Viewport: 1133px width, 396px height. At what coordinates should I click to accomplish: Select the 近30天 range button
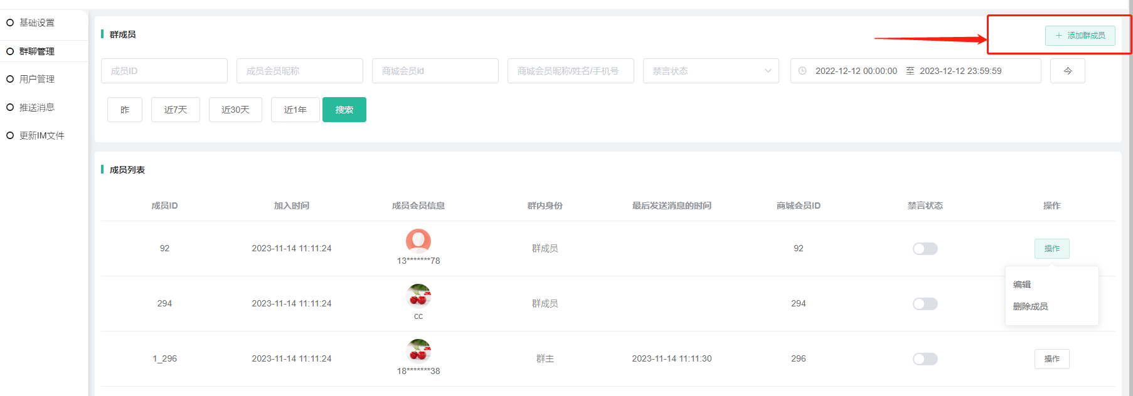(x=235, y=110)
